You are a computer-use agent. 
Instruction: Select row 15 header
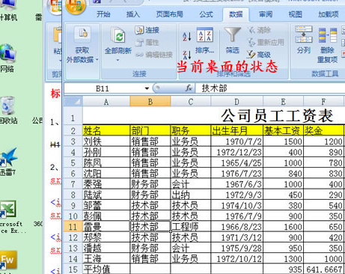click(73, 270)
